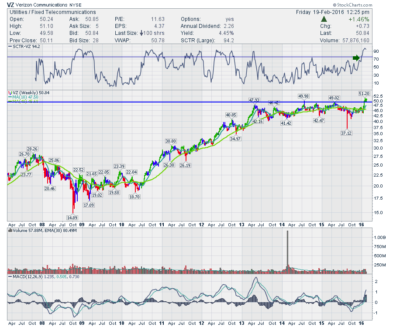The width and height of the screenshot is (393, 327).
Task: Click the MA(10) legend line marker
Action: tap(10, 97)
